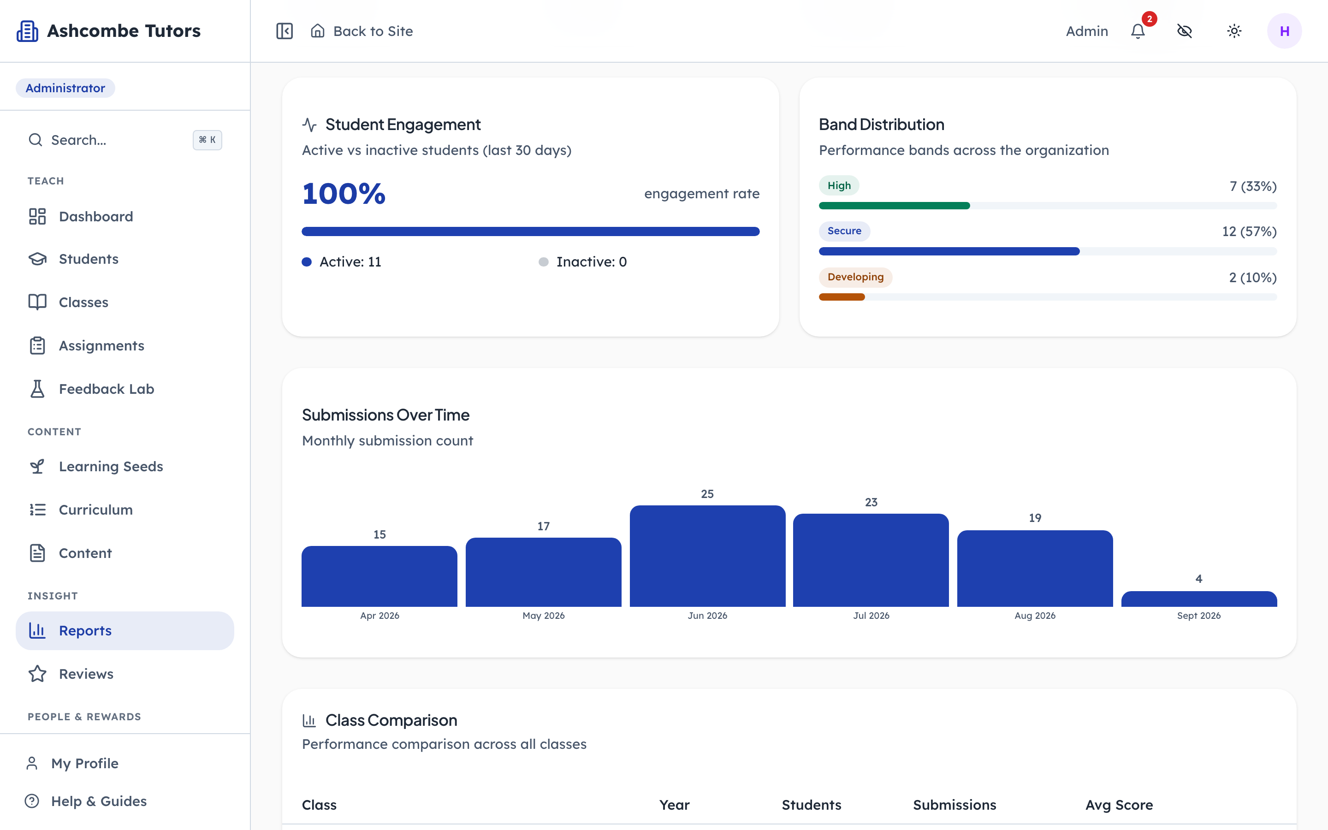Select the Reports menu item

click(x=125, y=630)
